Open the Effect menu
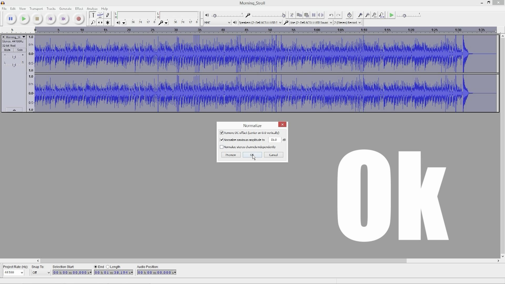The height and width of the screenshot is (284, 505). [79, 8]
